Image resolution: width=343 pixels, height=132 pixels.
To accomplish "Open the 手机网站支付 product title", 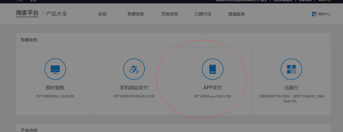I will pyautogui.click(x=134, y=88).
